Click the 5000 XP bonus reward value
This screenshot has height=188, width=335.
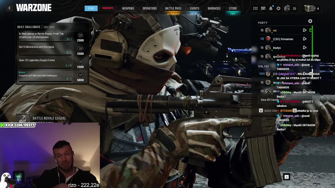tap(80, 80)
